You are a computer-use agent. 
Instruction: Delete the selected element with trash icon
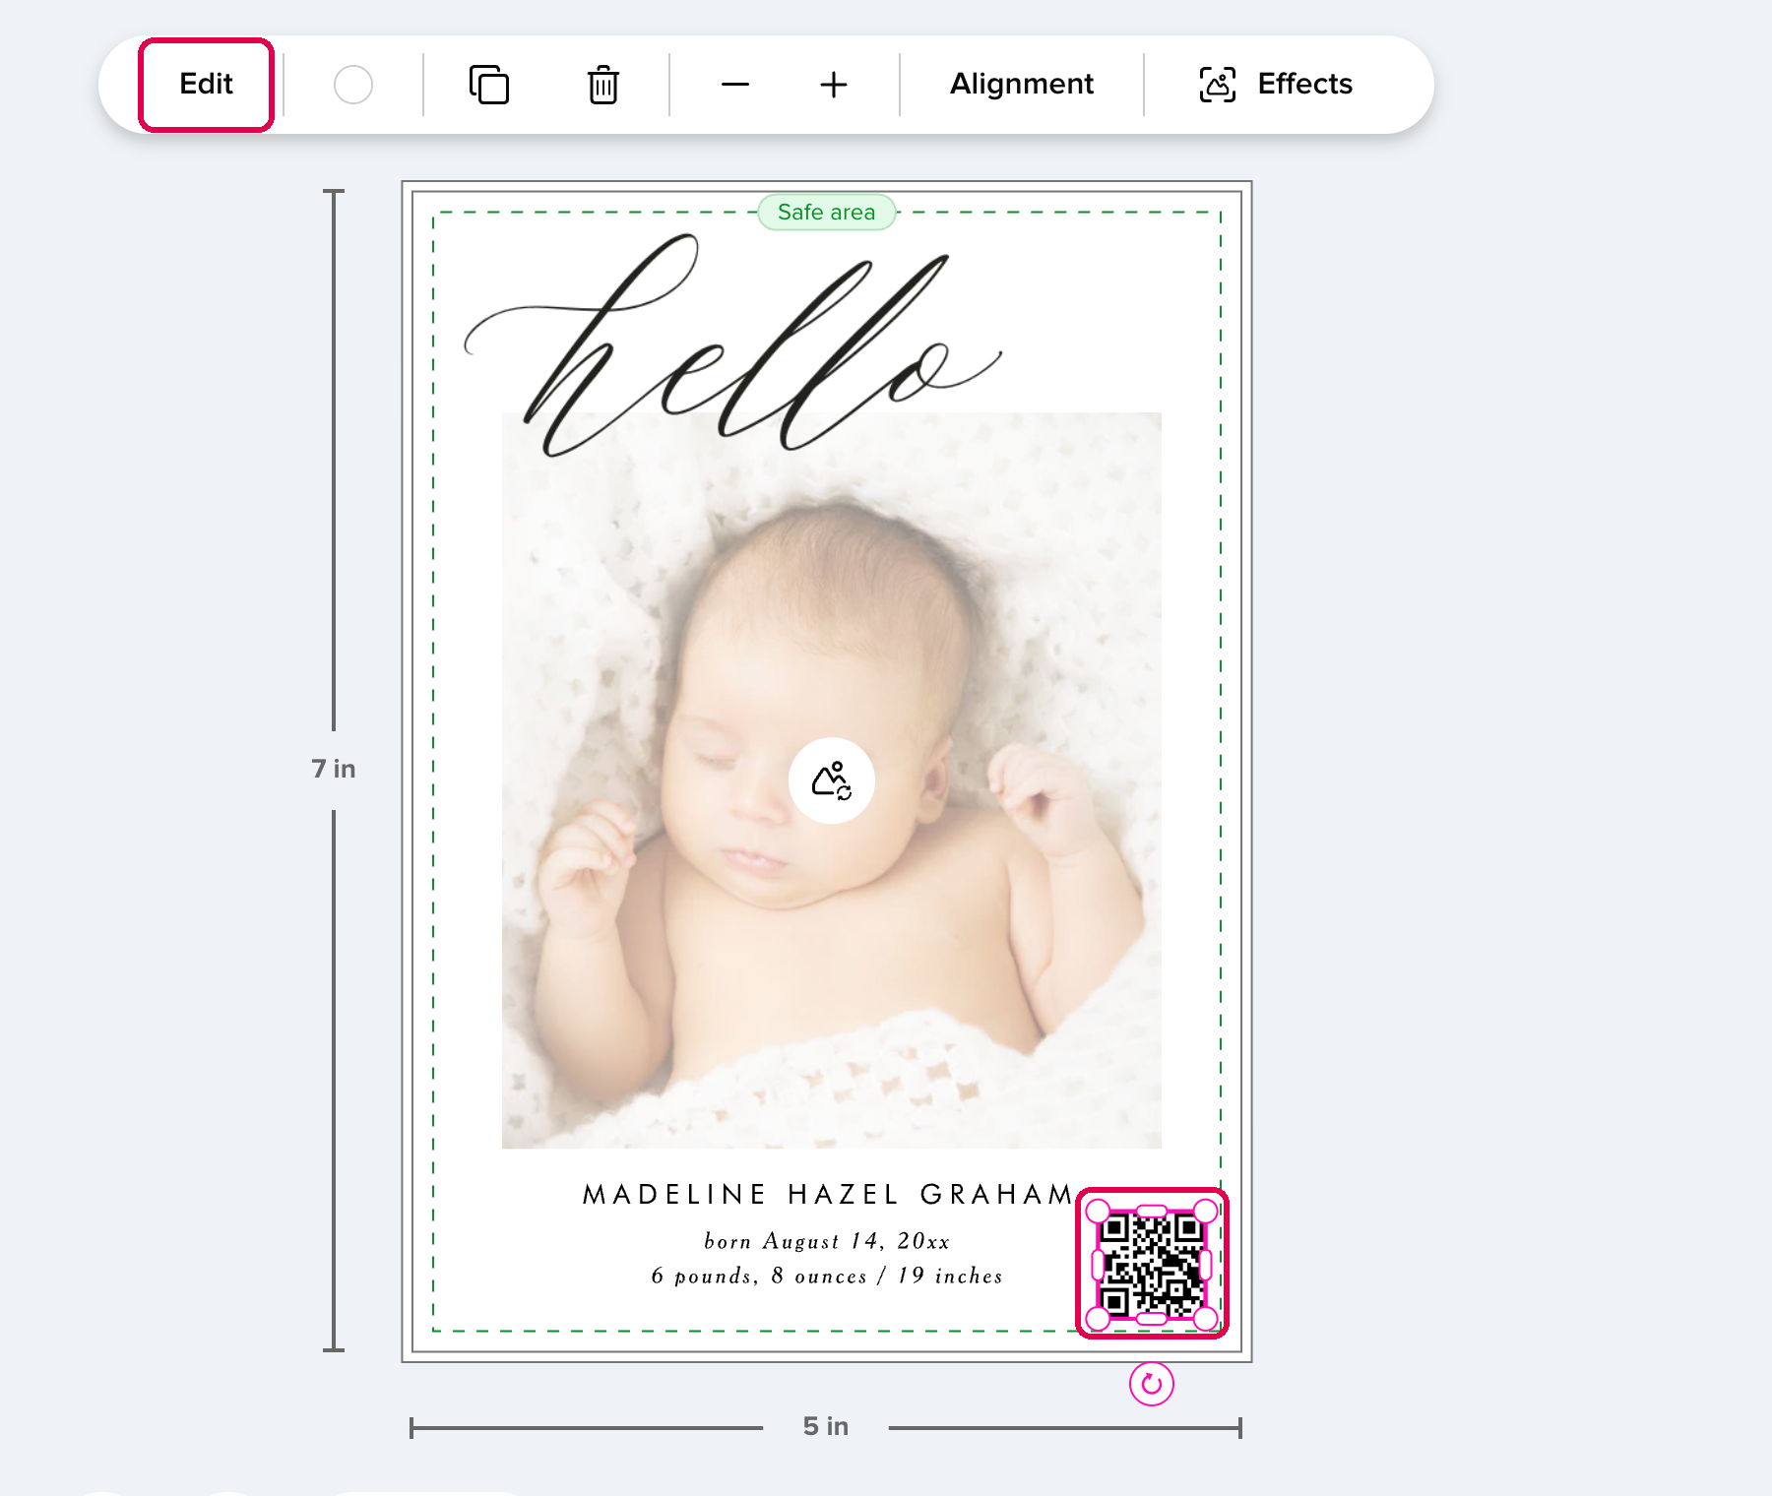coord(603,85)
